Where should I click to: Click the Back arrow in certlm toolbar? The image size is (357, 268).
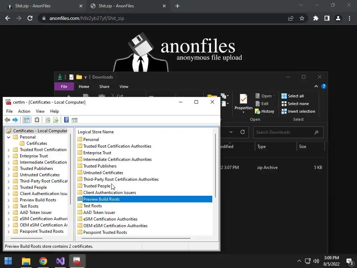point(7,120)
